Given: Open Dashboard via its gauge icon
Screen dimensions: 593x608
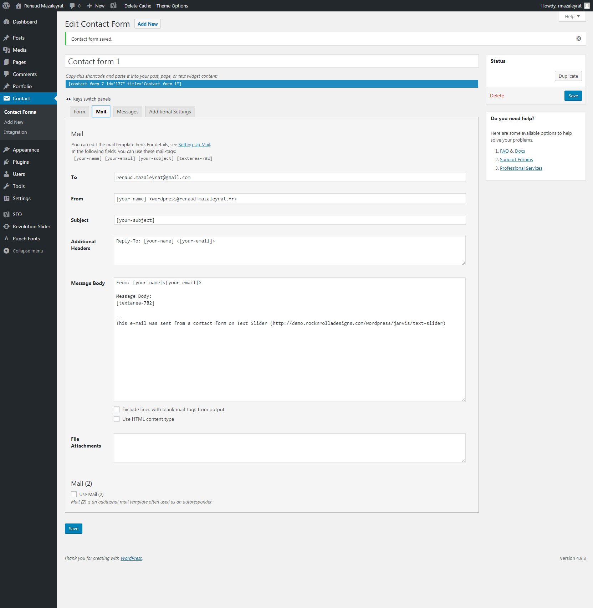Looking at the screenshot, I should (6, 22).
